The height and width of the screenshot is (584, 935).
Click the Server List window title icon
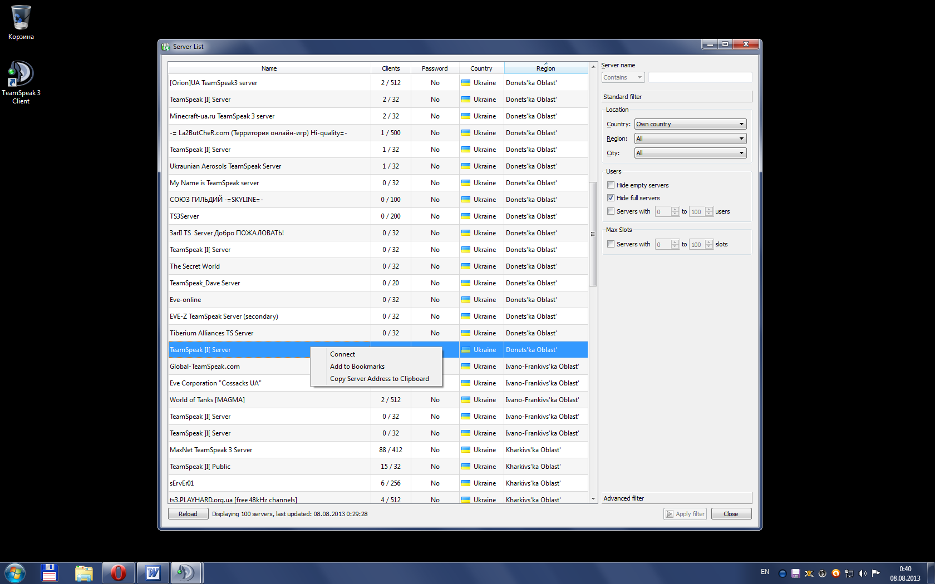click(166, 47)
